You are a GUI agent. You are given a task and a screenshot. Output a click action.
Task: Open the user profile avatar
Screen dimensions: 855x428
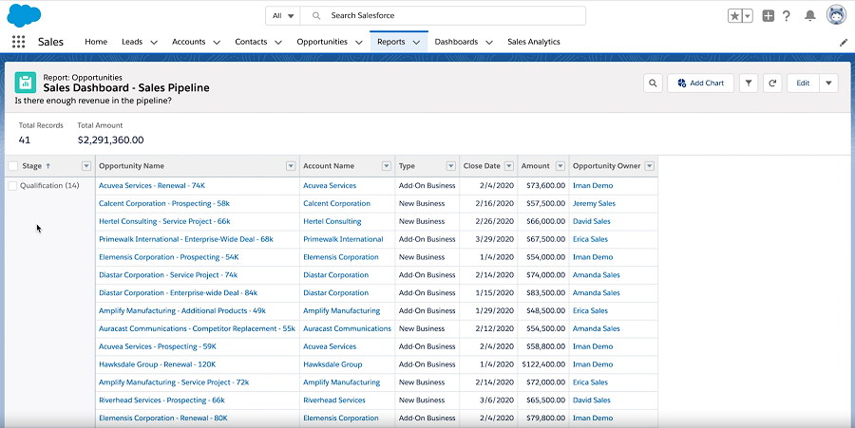click(x=836, y=15)
